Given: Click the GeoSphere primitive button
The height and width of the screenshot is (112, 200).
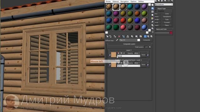Looking at the screenshot, I should tap(167, 16).
